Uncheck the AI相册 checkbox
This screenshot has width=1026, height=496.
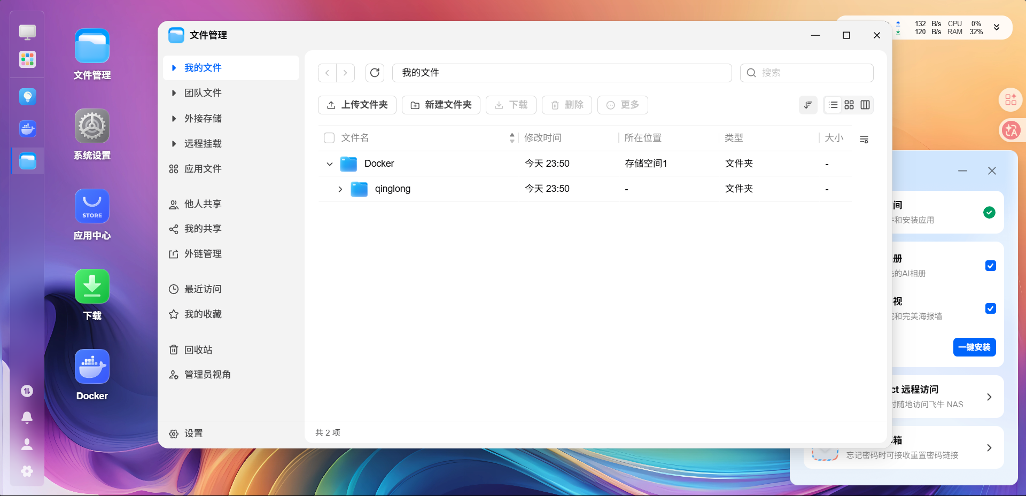pyautogui.click(x=990, y=266)
